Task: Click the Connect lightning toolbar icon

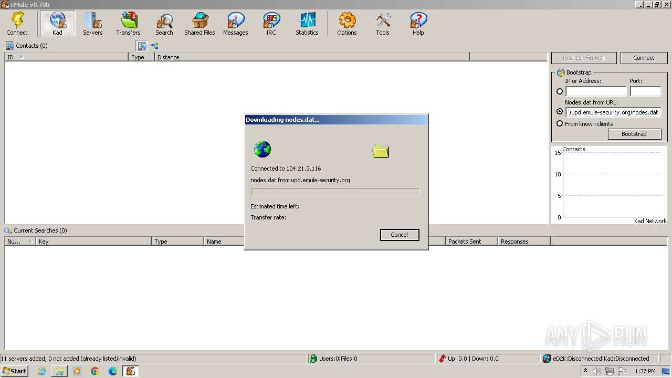Action: (17, 24)
